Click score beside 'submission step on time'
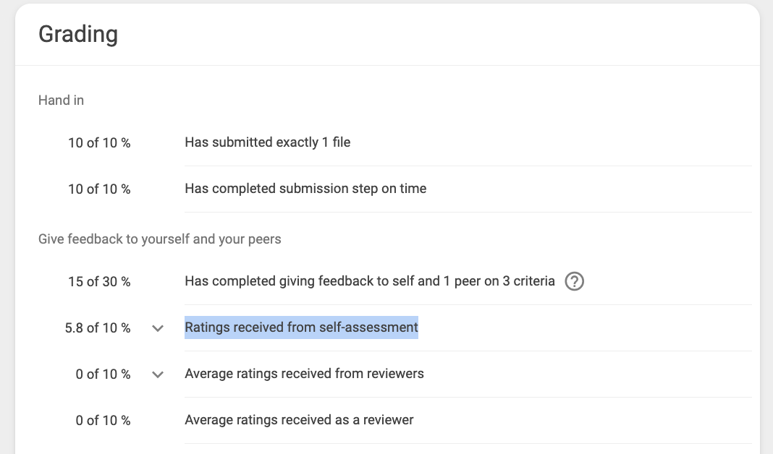Image resolution: width=773 pixels, height=454 pixels. 99,189
